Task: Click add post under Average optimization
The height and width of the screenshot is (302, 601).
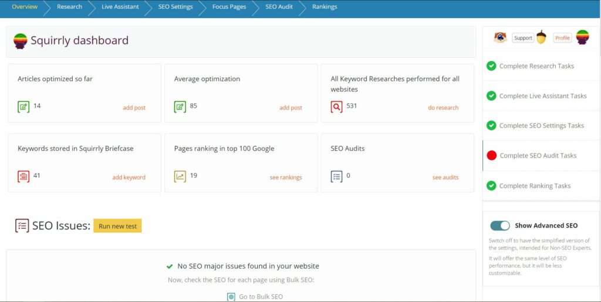Action: point(291,108)
